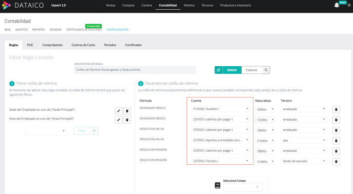This screenshot has width=353, height=194.
Task: Delete the 510506 Sueldos row
Action: coord(336,109)
